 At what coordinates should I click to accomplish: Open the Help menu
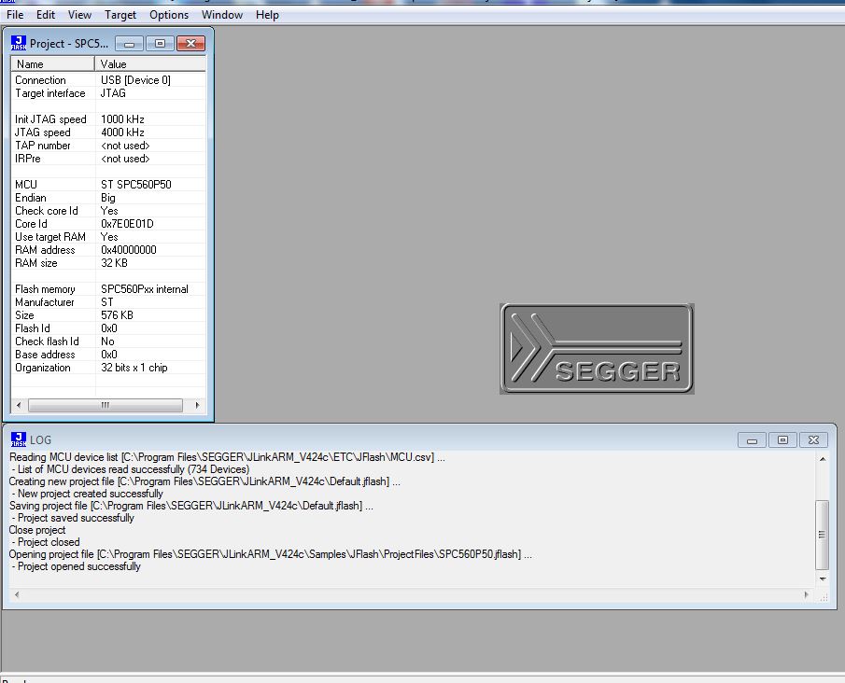pyautogui.click(x=267, y=15)
